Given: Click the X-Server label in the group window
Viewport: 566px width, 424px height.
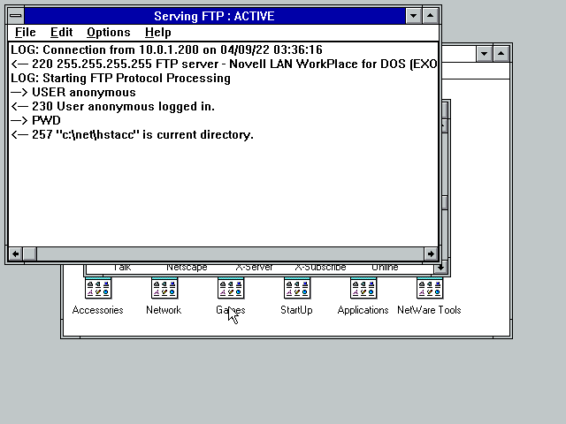Looking at the screenshot, I should point(254,268).
